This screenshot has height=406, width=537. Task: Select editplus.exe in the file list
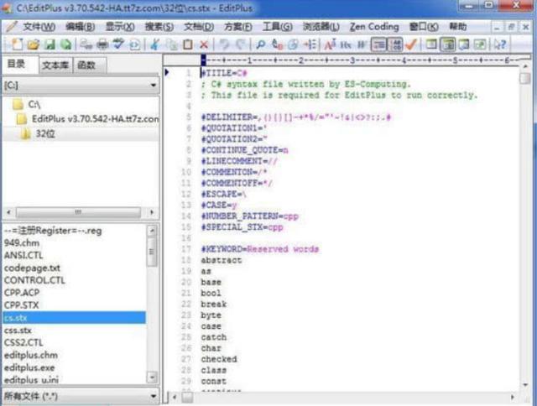click(x=30, y=367)
